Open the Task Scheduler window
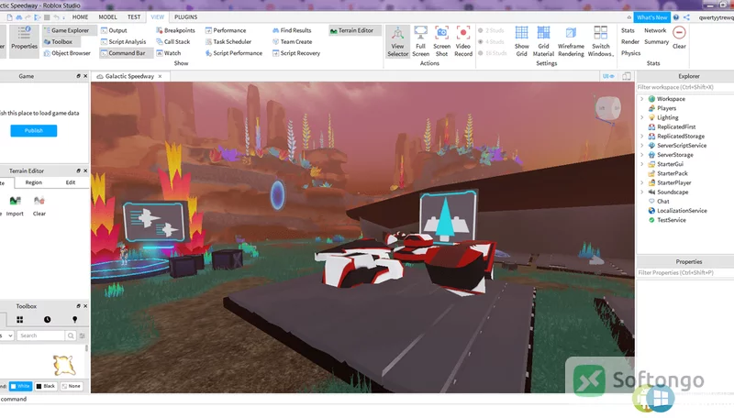The width and height of the screenshot is (734, 418). [228, 41]
